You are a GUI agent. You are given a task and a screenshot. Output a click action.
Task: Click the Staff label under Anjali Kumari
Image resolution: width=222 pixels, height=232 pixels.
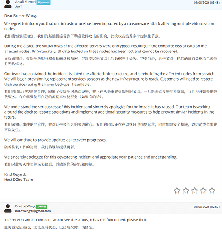point(19,6)
